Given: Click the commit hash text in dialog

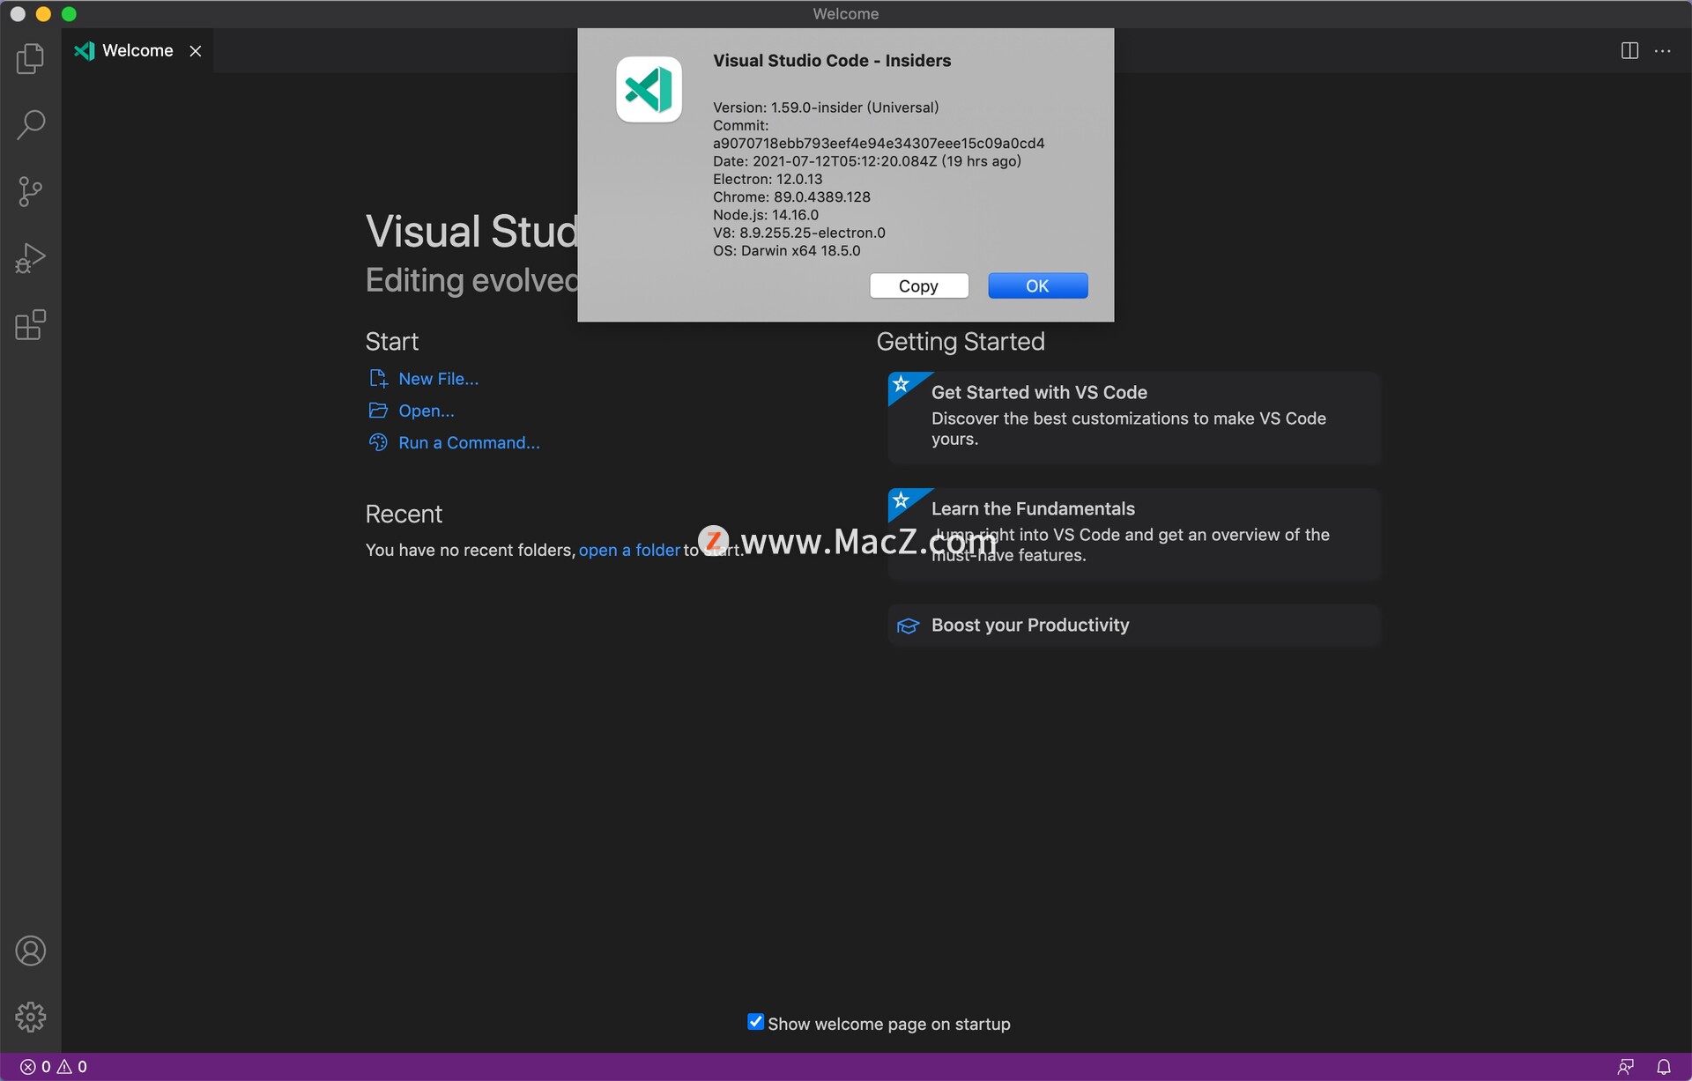Looking at the screenshot, I should pyautogui.click(x=879, y=143).
